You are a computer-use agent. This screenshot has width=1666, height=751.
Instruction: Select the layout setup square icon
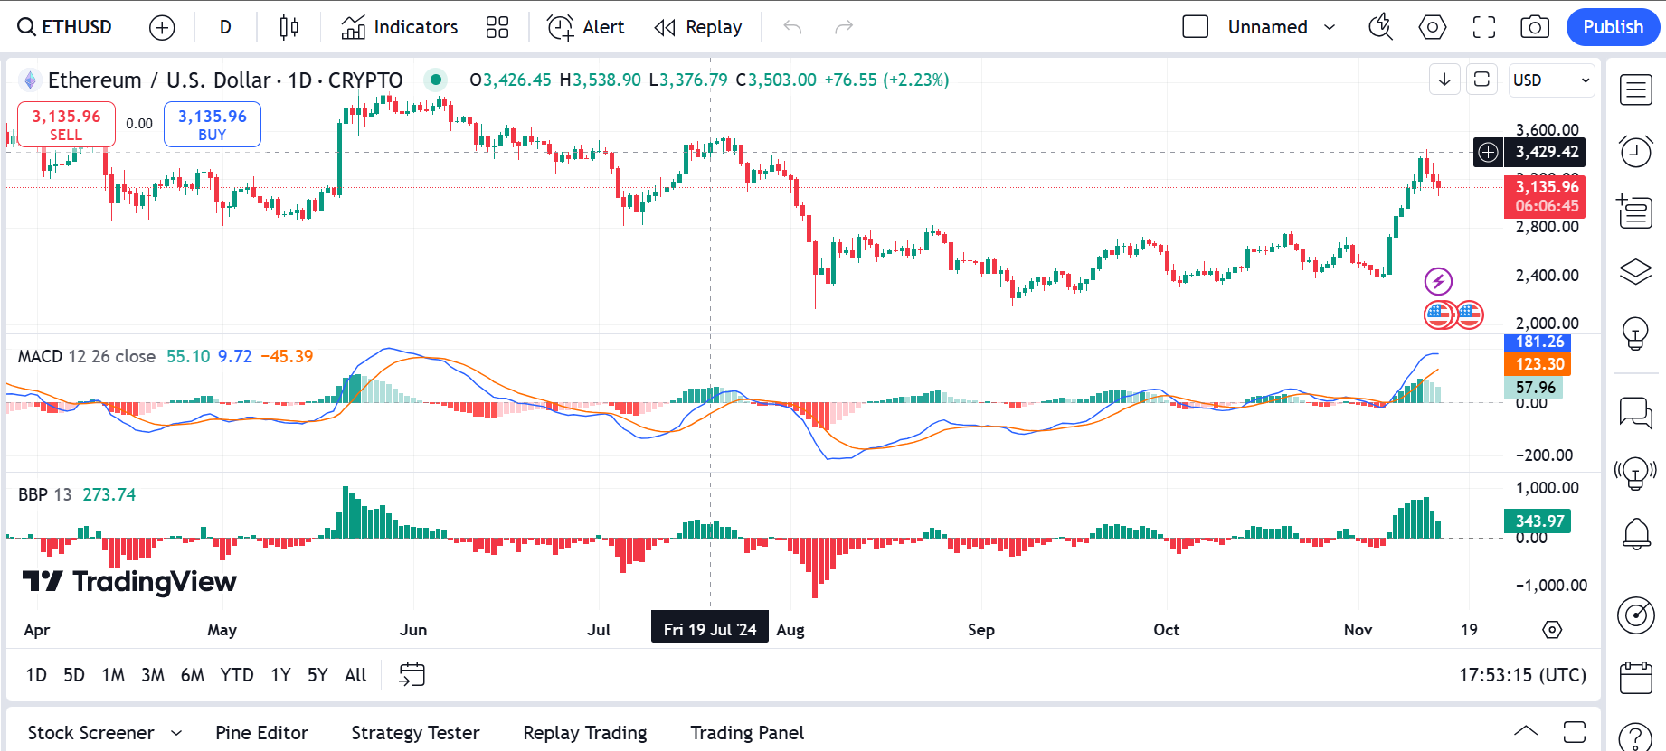pyautogui.click(x=1196, y=27)
